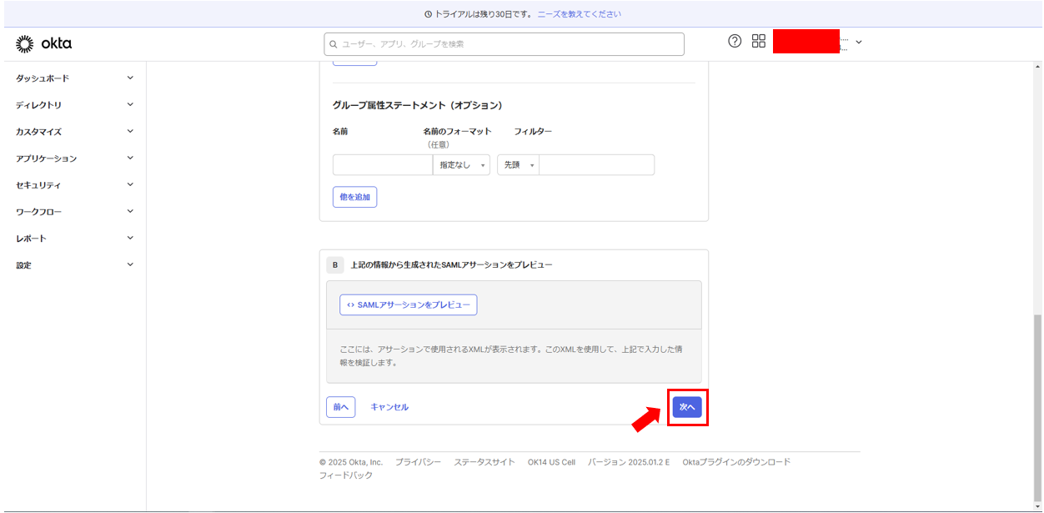Viewport: 1044px width, 513px height.
Task: Expand the ダッシュボード chevron
Action: click(130, 78)
